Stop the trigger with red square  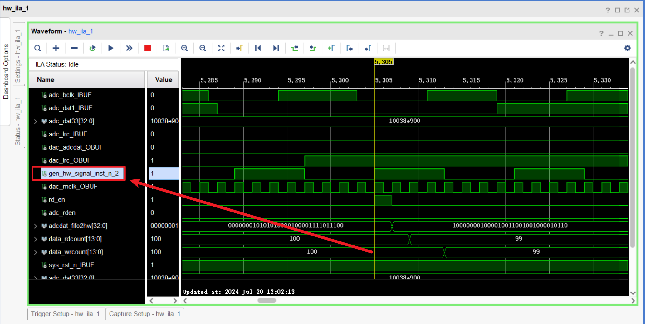(x=148, y=48)
